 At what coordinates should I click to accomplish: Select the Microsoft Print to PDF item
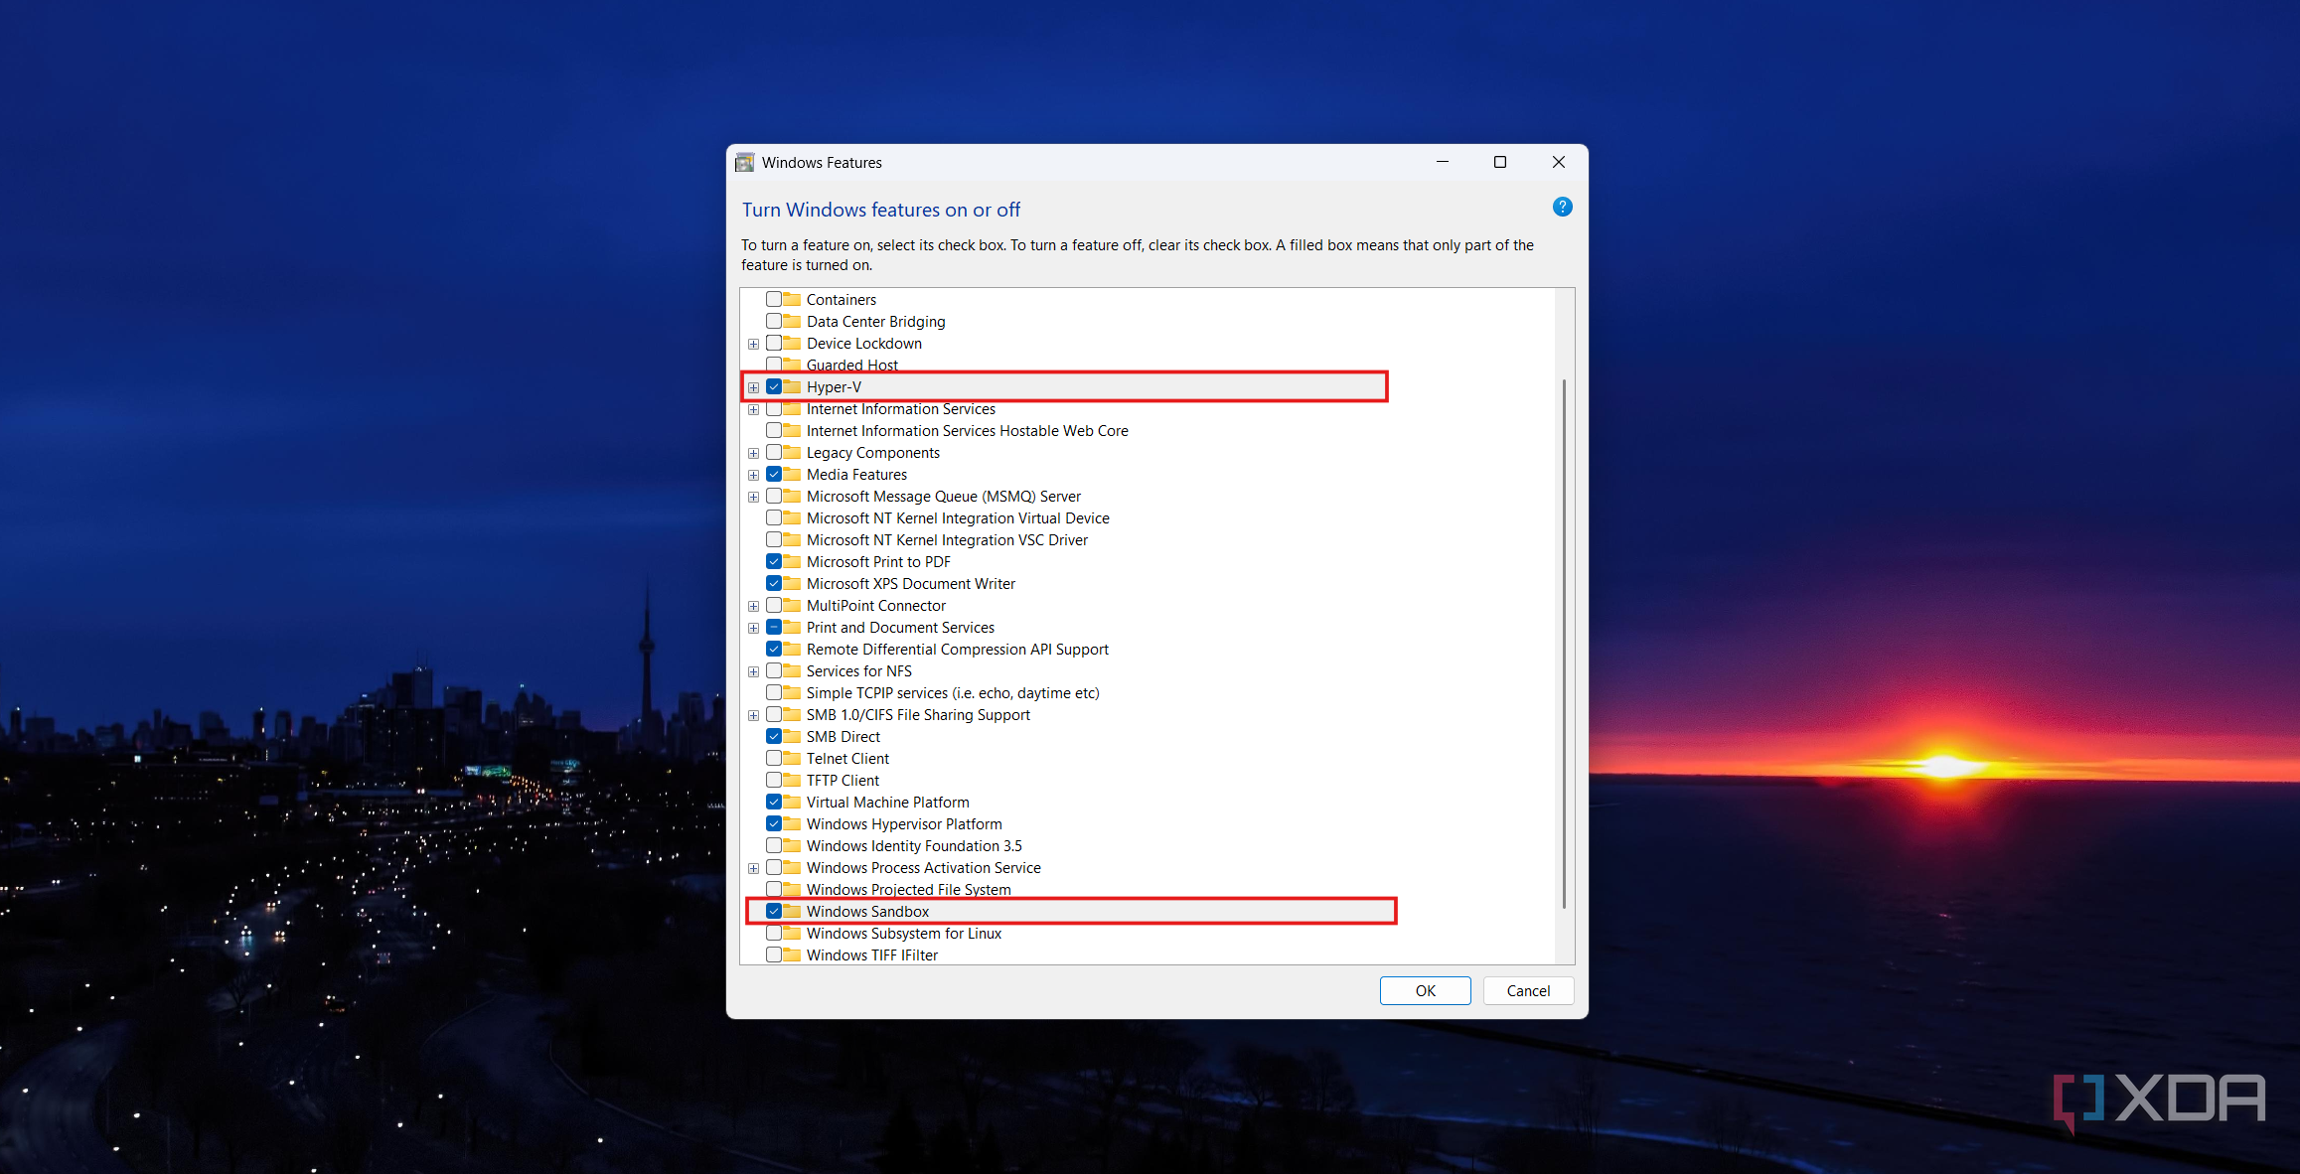pos(877,562)
